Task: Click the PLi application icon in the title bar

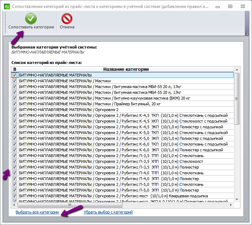Action: [7, 6]
